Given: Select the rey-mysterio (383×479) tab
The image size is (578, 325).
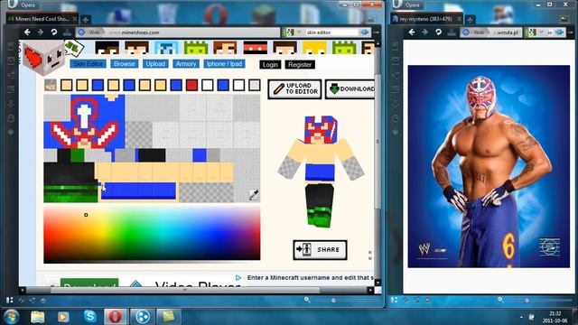Looking at the screenshot, I should tap(427, 19).
